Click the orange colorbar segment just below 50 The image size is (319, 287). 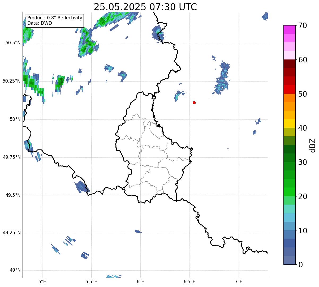pos(290,98)
